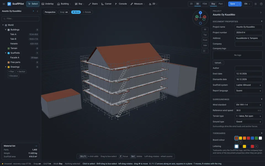Switch to Side view preset
Image resolution: width=265 pixels, height=166 pixels.
tap(205, 45)
